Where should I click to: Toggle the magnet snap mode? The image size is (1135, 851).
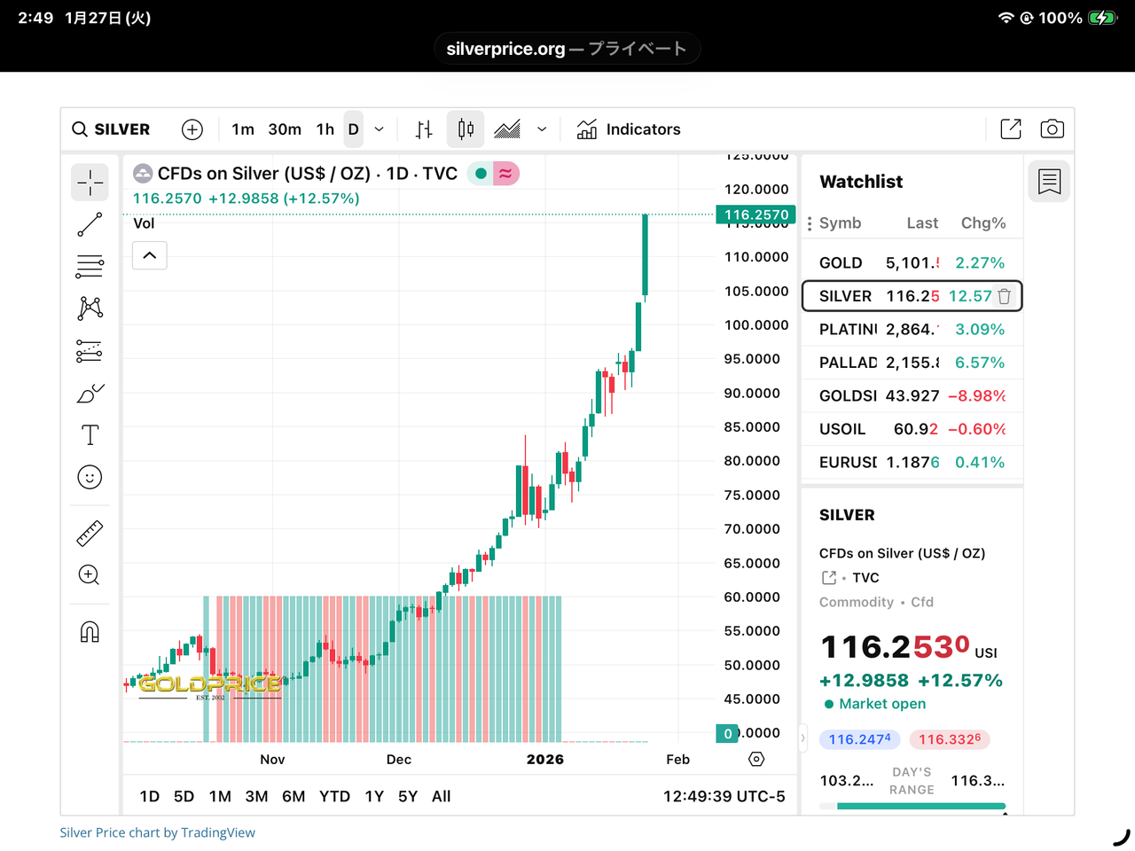tap(90, 631)
